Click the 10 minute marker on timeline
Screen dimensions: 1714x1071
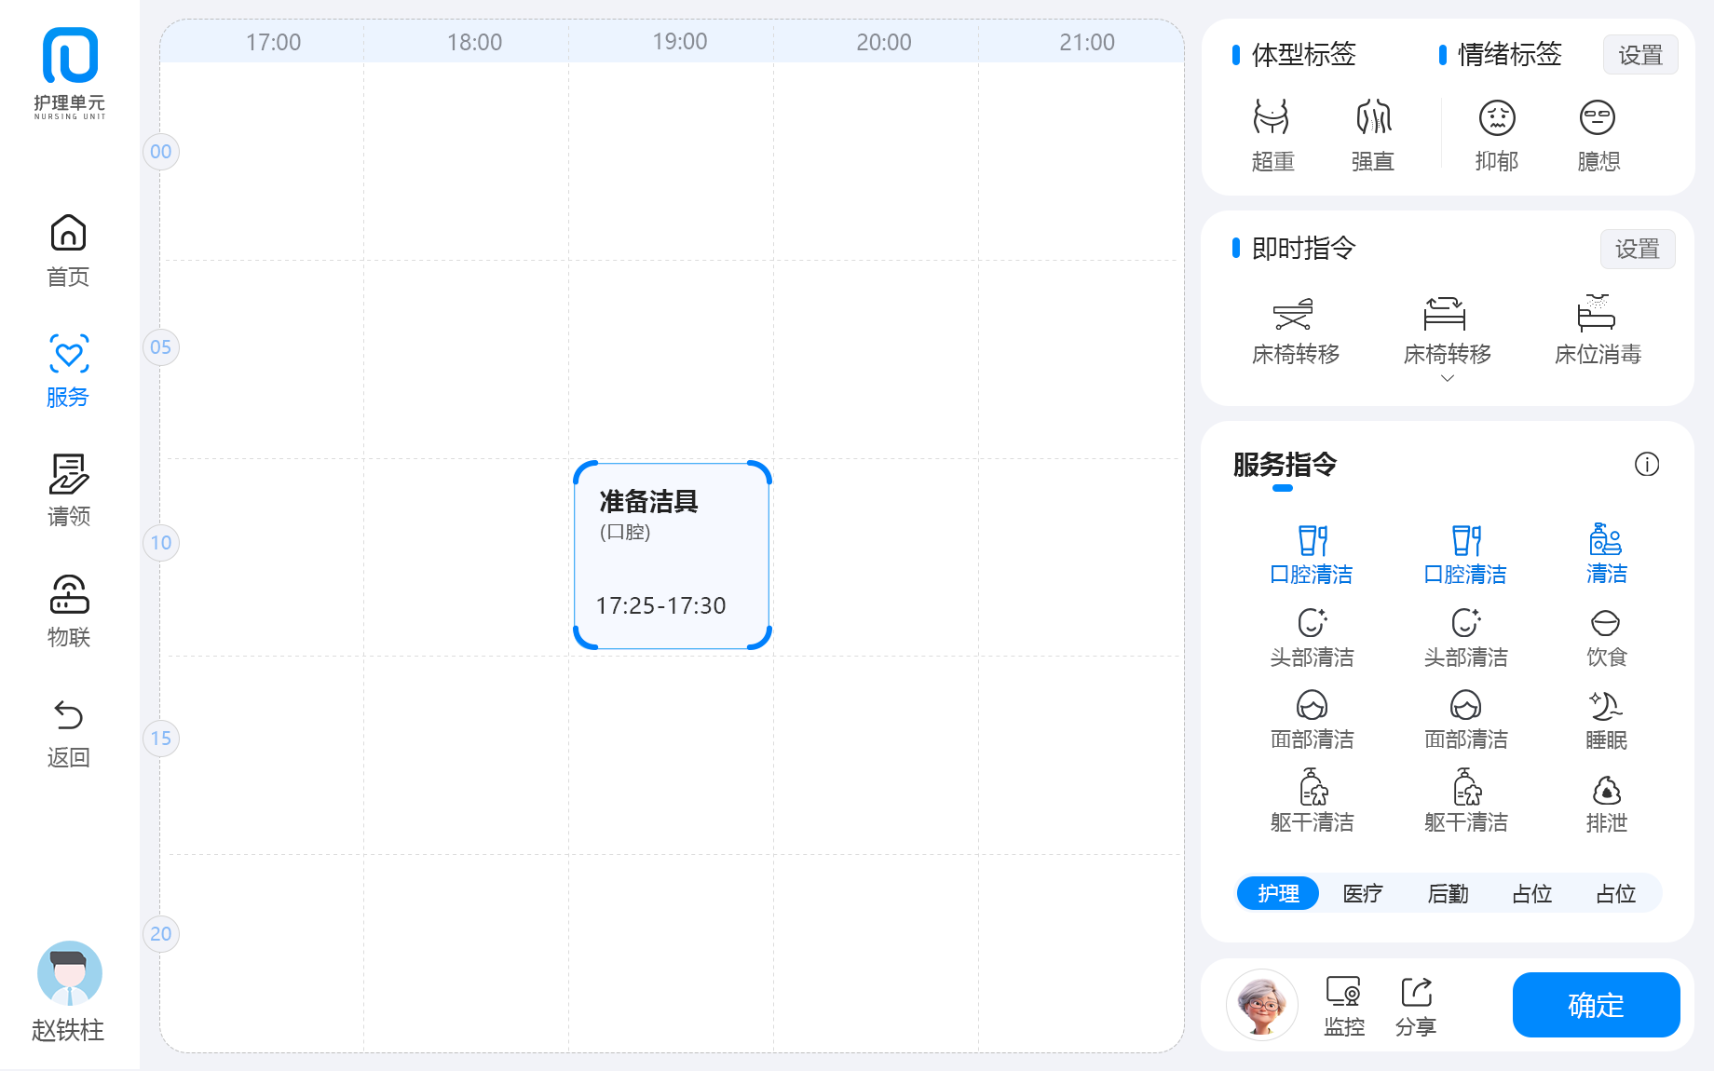[161, 543]
